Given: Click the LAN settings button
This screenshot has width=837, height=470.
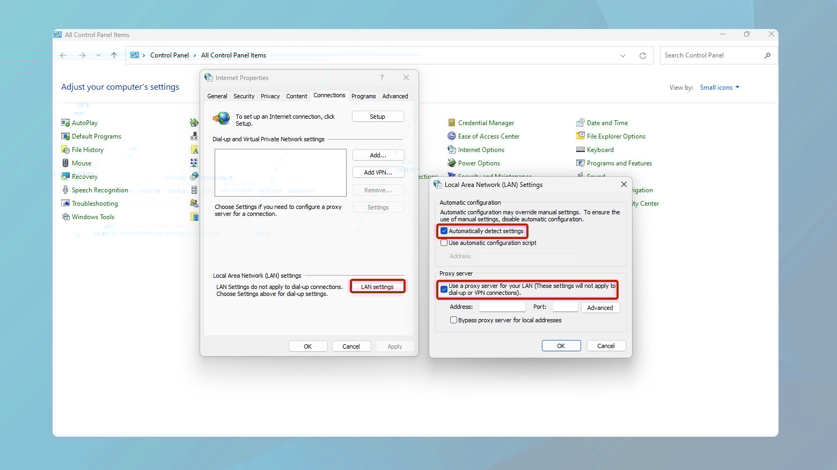Looking at the screenshot, I should 377,287.
